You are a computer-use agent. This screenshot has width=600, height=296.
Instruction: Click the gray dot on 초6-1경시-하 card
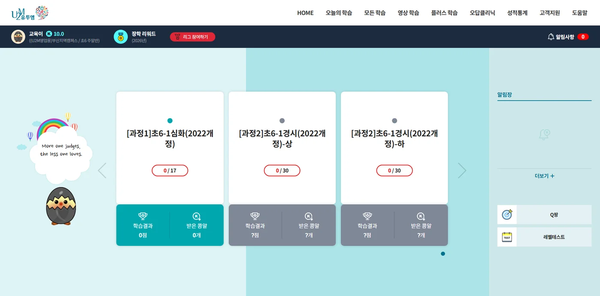point(394,121)
